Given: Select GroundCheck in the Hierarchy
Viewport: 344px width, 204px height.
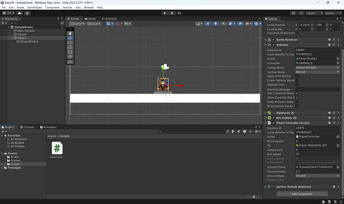Looking at the screenshot, I should click(x=29, y=41).
